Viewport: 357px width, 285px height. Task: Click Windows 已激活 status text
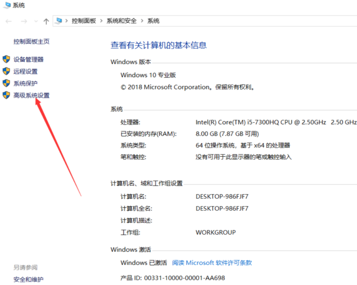pos(144,263)
